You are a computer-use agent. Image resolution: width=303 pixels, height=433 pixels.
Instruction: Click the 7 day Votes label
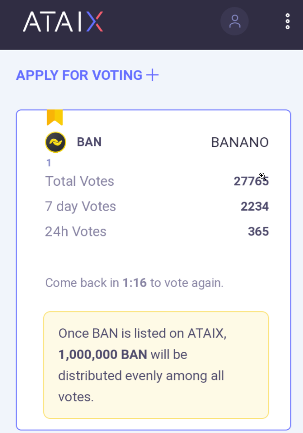point(80,207)
